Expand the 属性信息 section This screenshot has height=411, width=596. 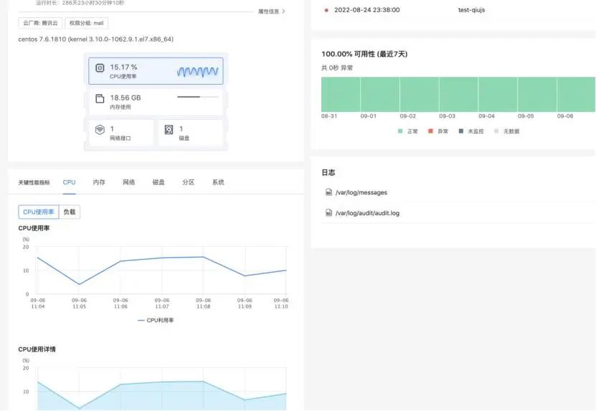(272, 11)
